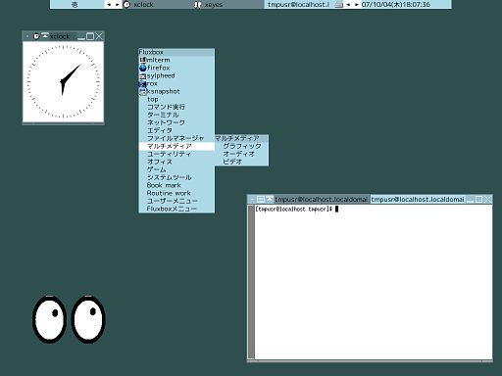Screen dimensions: 502x376
Task: Click the terminal title bar menu icon
Action: point(261,199)
